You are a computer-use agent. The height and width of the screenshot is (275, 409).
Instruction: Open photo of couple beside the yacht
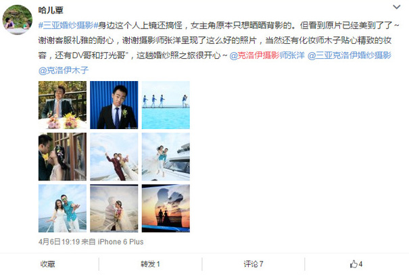point(166,157)
